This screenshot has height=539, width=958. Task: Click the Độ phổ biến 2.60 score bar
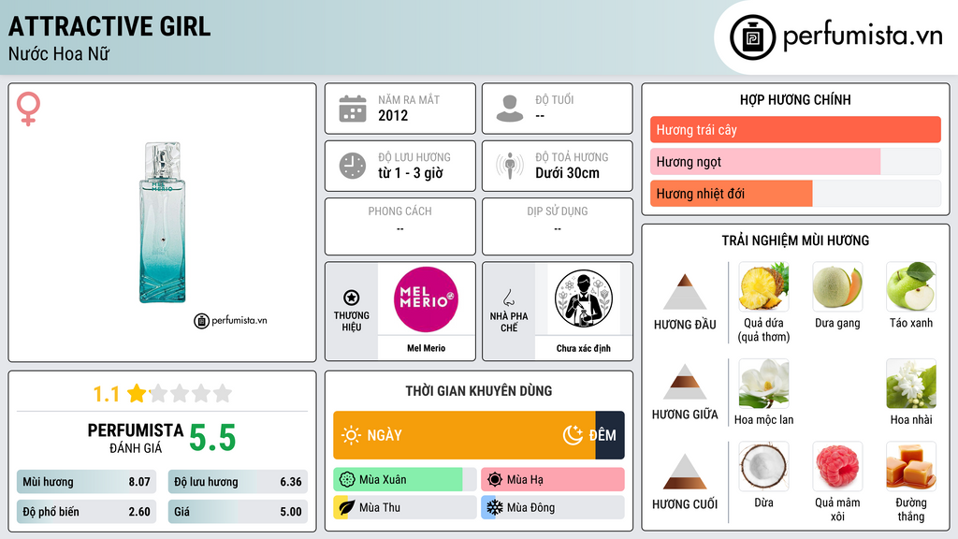[86, 512]
